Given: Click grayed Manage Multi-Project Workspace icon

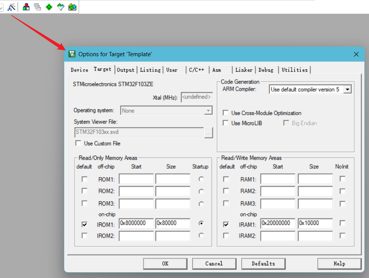Looking at the screenshot, I should click(37, 7).
